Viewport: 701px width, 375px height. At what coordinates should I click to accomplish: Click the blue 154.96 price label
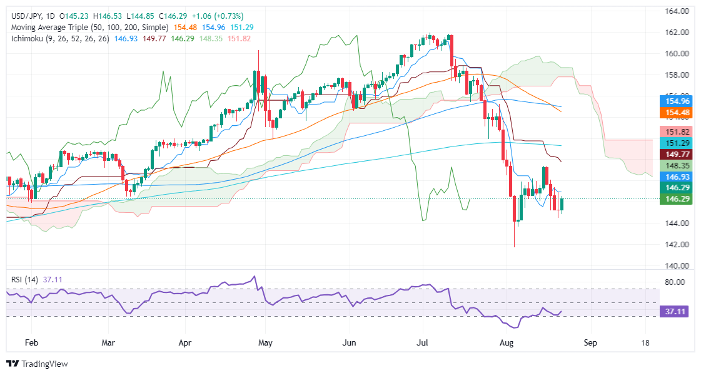pyautogui.click(x=677, y=101)
